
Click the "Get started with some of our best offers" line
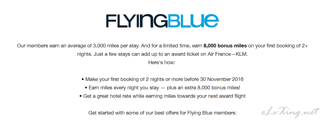point(162,113)
